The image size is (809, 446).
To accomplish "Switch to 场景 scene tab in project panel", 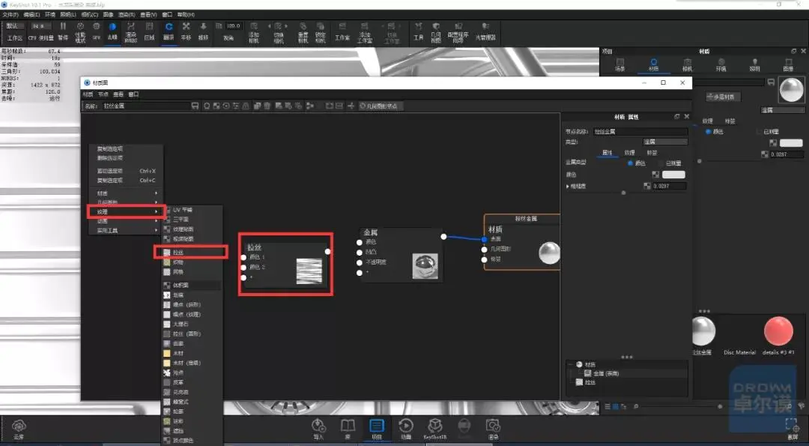I will tap(619, 64).
